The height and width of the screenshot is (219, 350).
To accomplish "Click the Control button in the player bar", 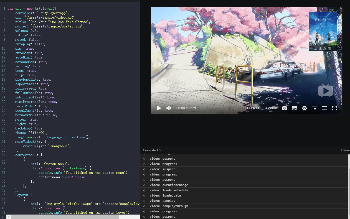I will point(271,108).
